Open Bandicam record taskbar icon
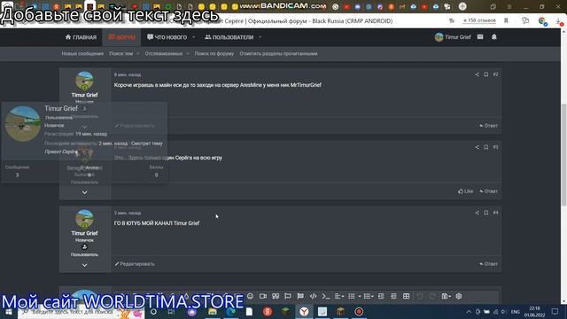 [x=359, y=311]
